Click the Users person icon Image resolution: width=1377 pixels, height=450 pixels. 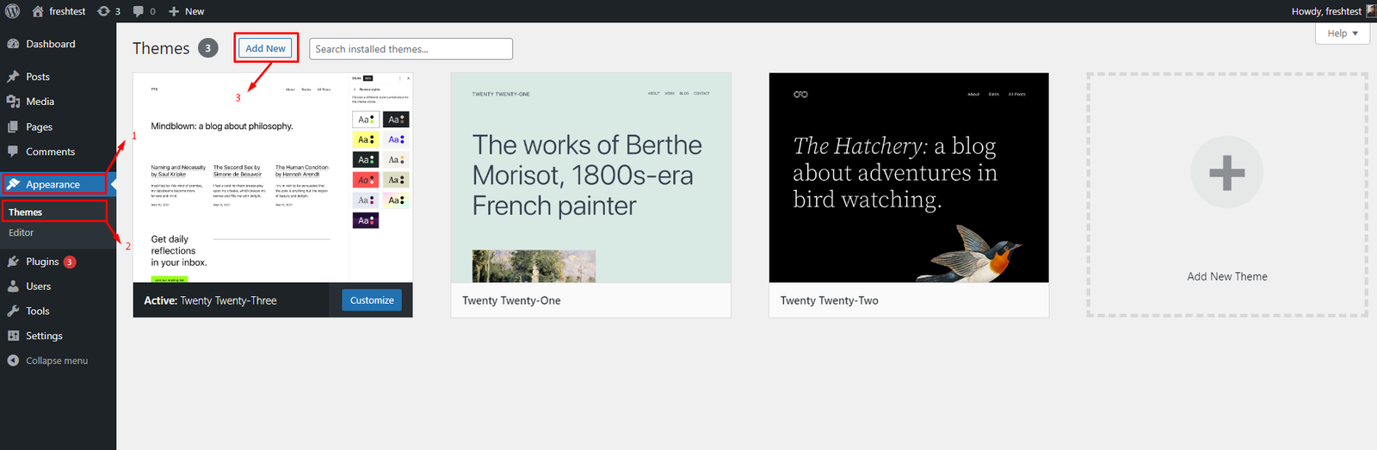tap(13, 287)
